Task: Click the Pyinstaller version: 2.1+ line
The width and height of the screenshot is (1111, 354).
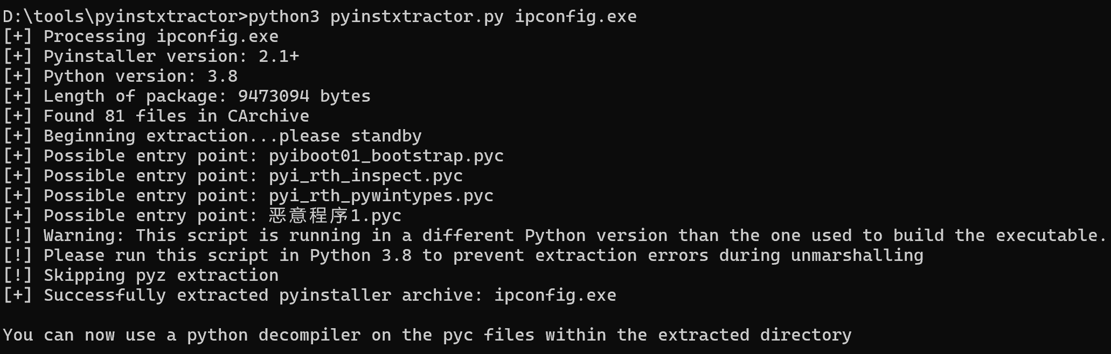Action: [x=151, y=56]
